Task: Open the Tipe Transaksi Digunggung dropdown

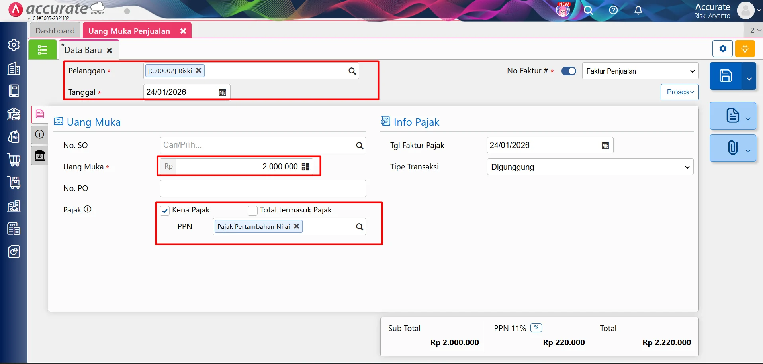Action: (x=590, y=167)
